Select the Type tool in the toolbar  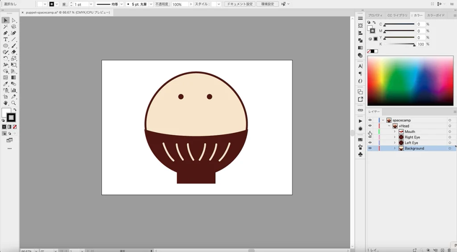[6, 39]
